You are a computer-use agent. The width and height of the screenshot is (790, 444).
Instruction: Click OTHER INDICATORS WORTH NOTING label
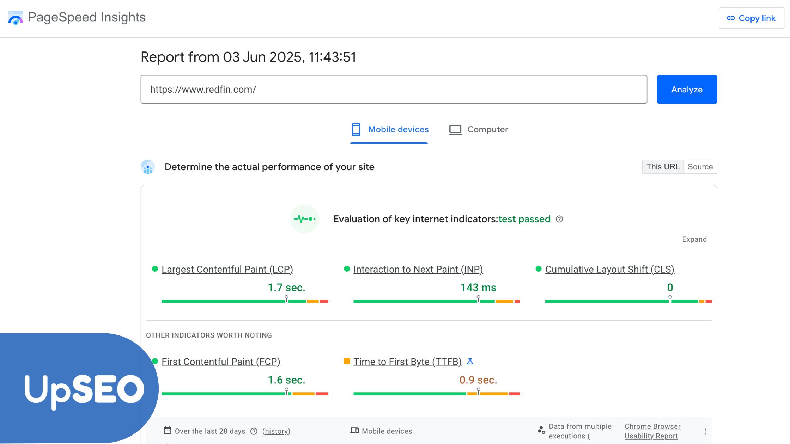(x=209, y=335)
